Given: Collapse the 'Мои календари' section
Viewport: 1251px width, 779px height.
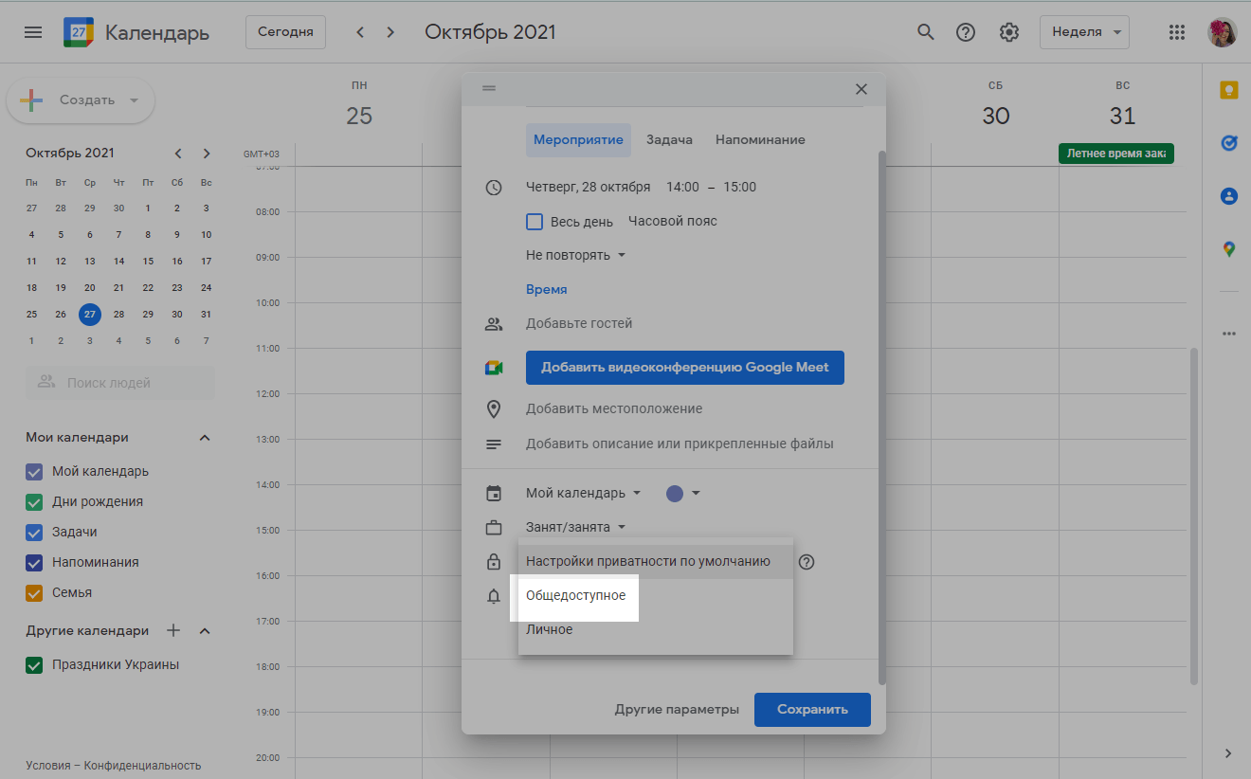Looking at the screenshot, I should tap(205, 438).
